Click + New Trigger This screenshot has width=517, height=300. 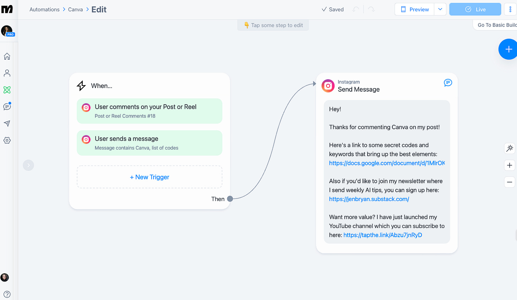[149, 177]
